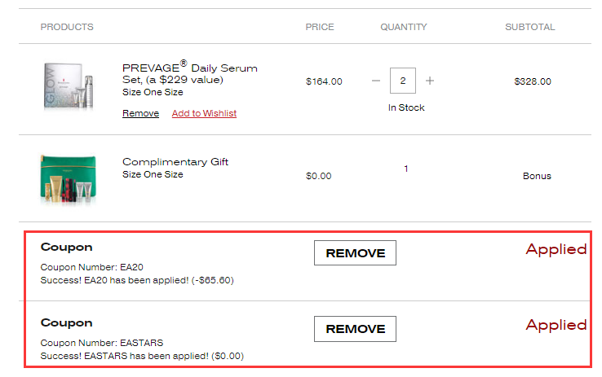Viewport: 602px width, 377px height.
Task: Click the PRICE column header
Action: coord(320,27)
